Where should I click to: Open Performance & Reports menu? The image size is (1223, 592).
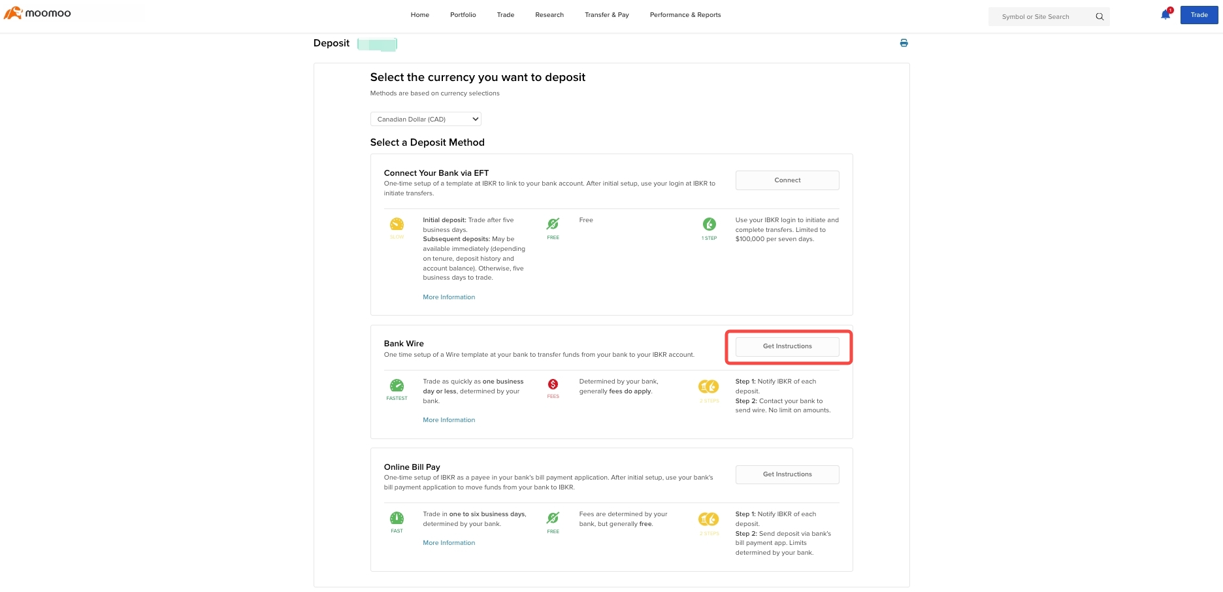(x=685, y=15)
